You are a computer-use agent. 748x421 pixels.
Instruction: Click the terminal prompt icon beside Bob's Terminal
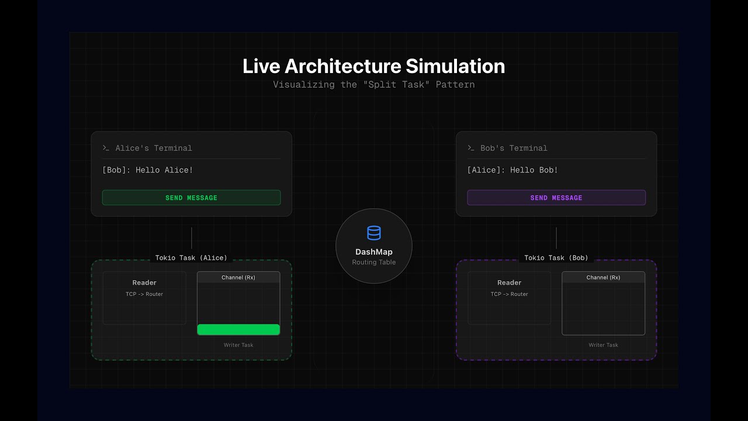471,149
